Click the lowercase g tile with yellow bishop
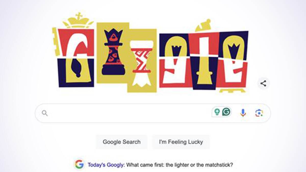The height and width of the screenshot is (172, 306). click(176, 60)
